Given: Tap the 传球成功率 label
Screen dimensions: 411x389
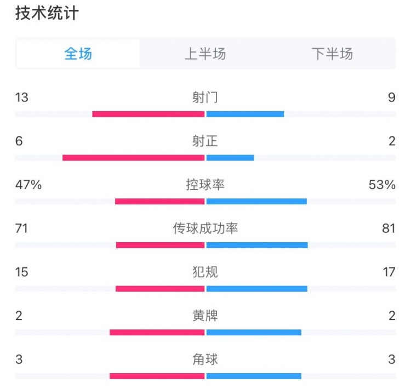Looking at the screenshot, I should (x=205, y=228).
